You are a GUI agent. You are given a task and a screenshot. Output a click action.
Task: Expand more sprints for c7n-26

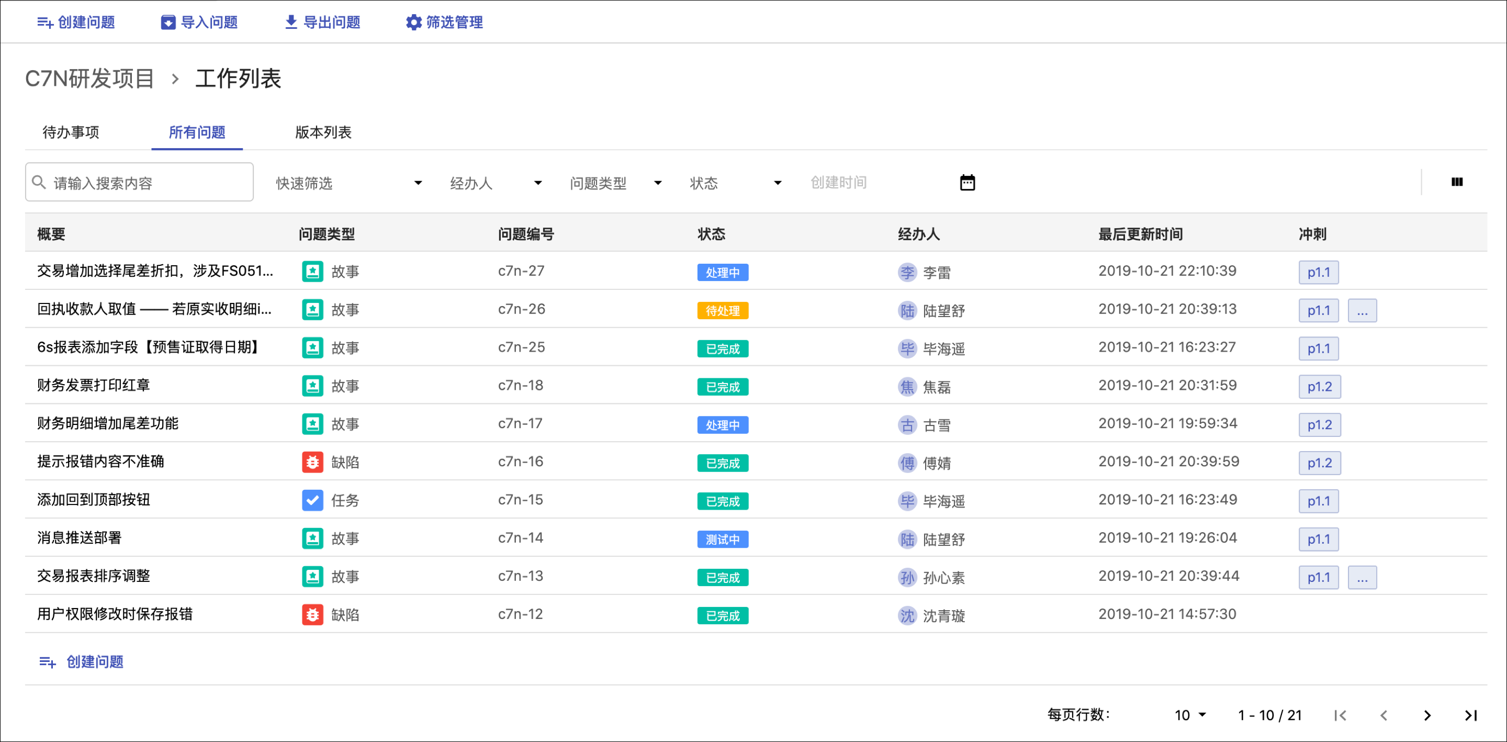(x=1362, y=310)
